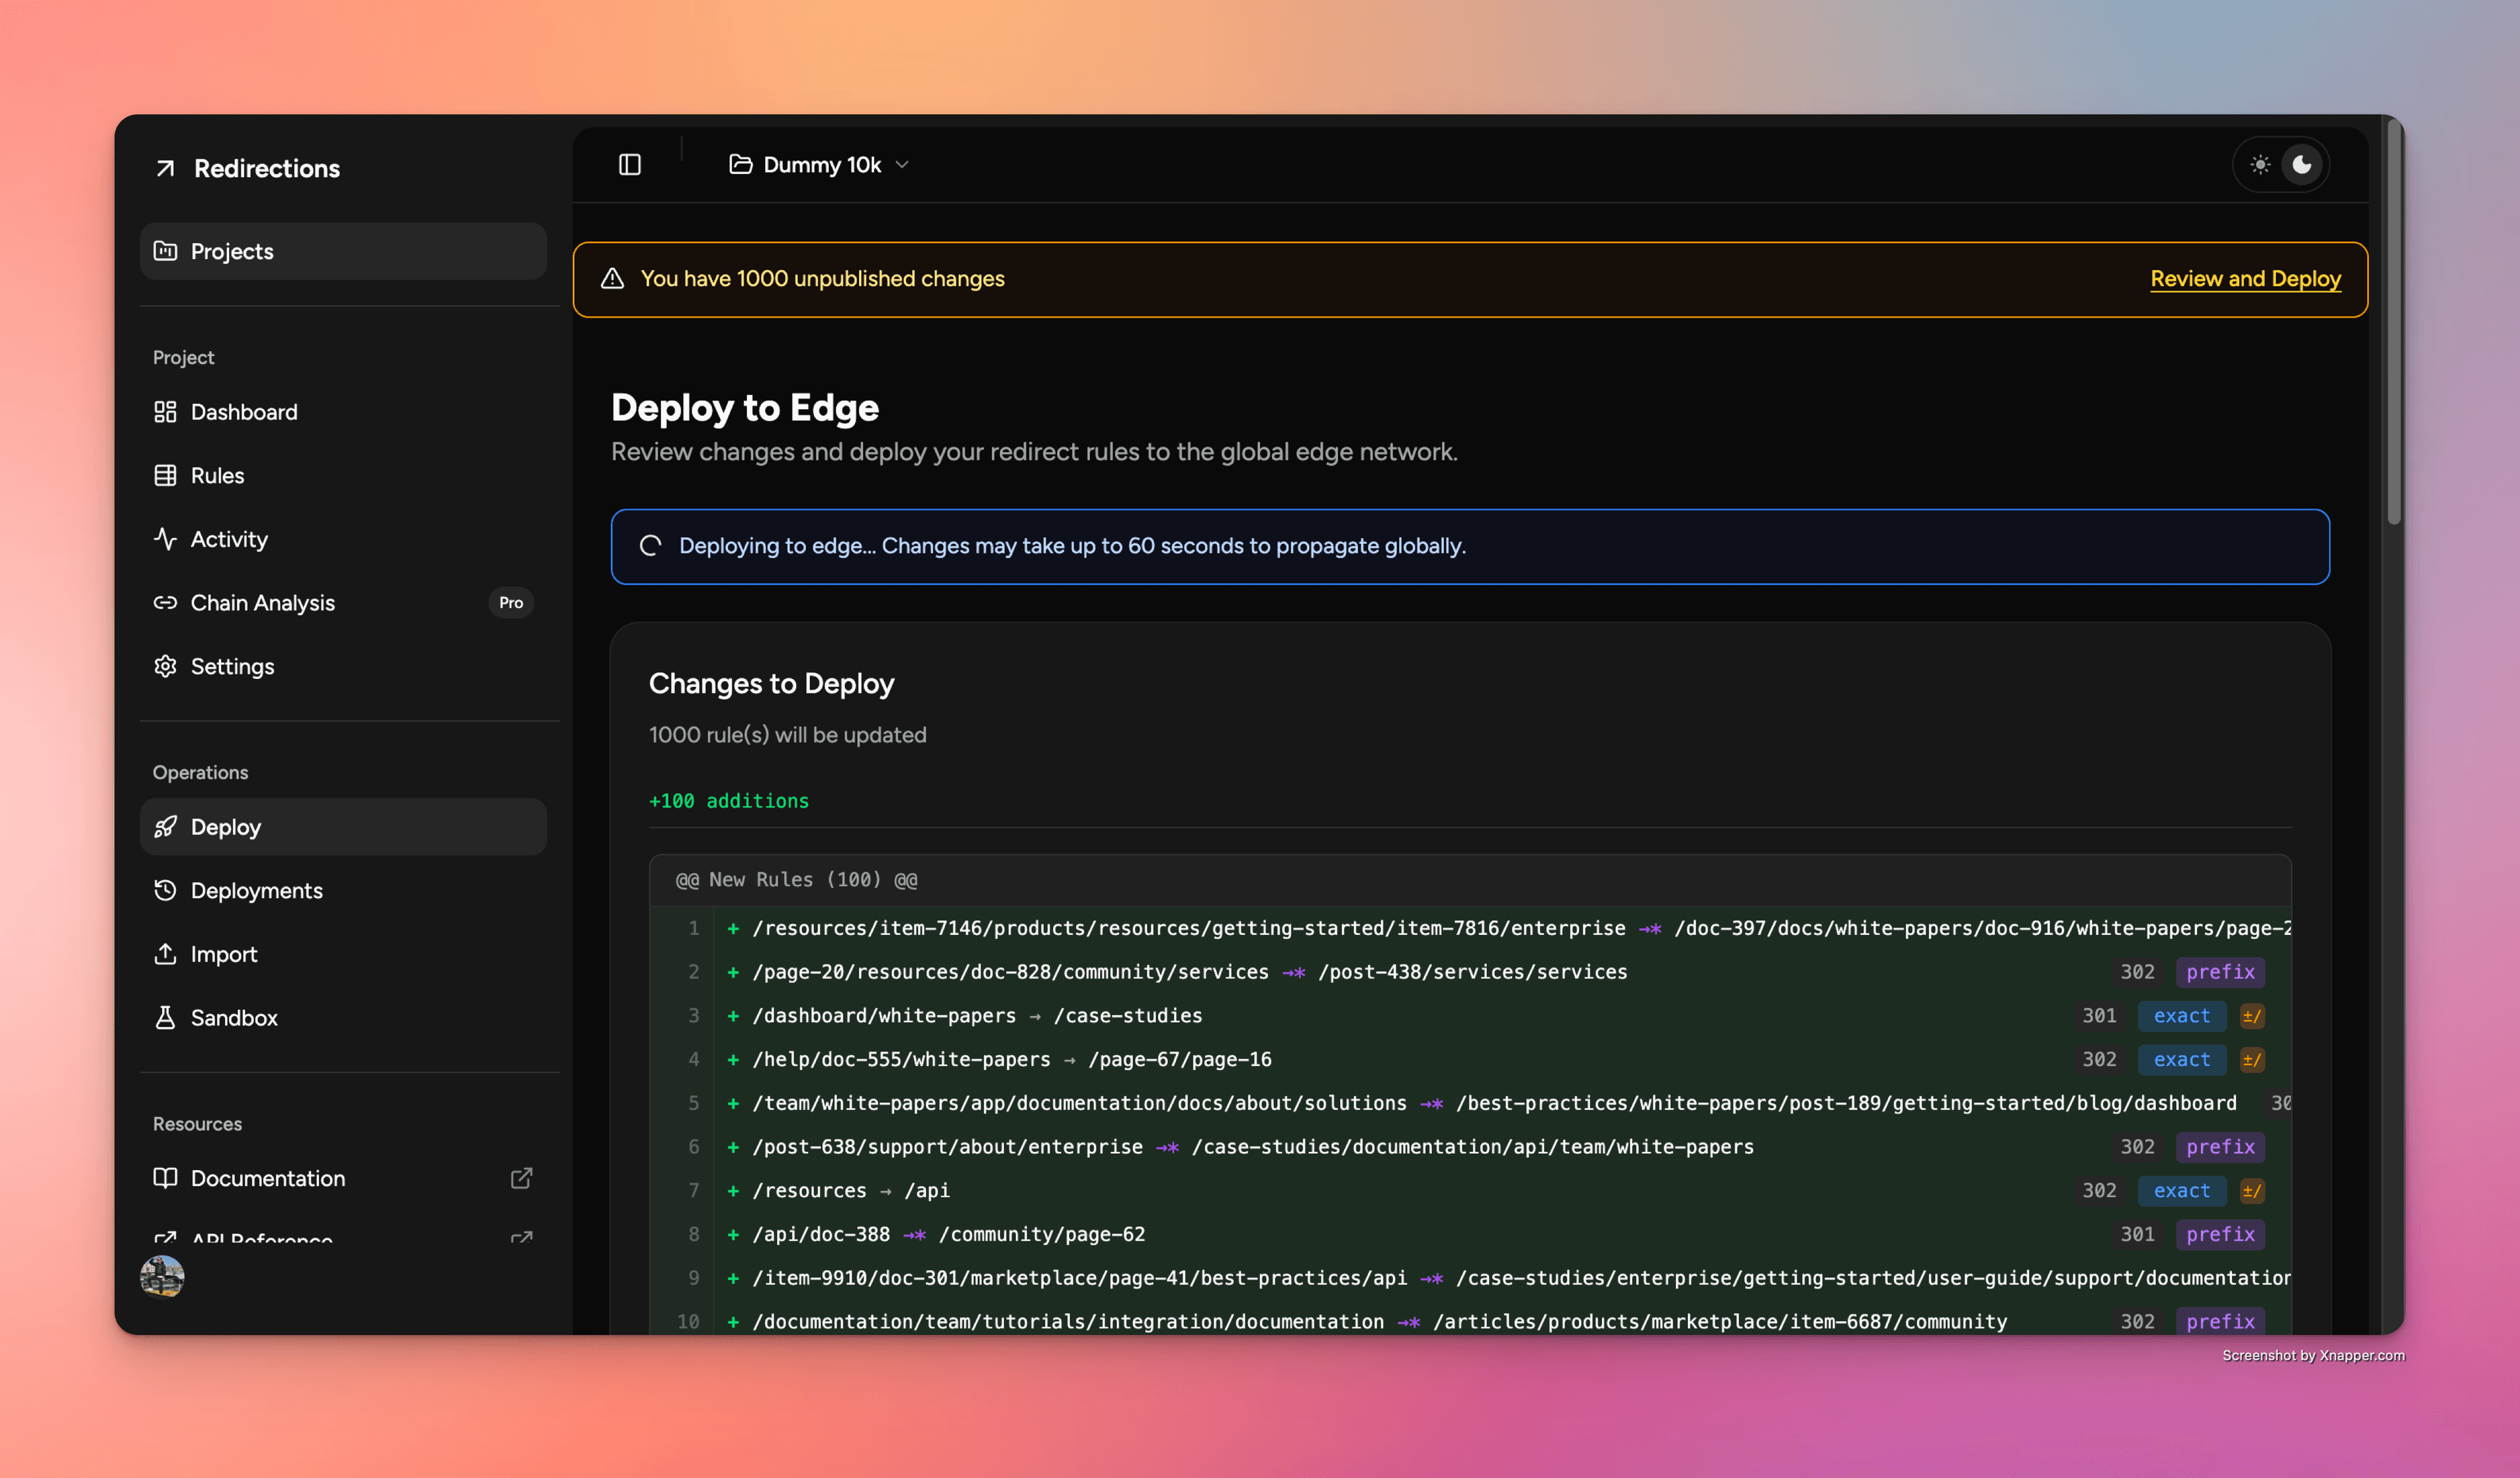Open the Dummy 10k project switcher

(818, 164)
